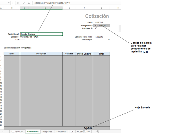The height and width of the screenshot is (134, 169).
Task: Select column C header
Action: click(x=24, y=8)
